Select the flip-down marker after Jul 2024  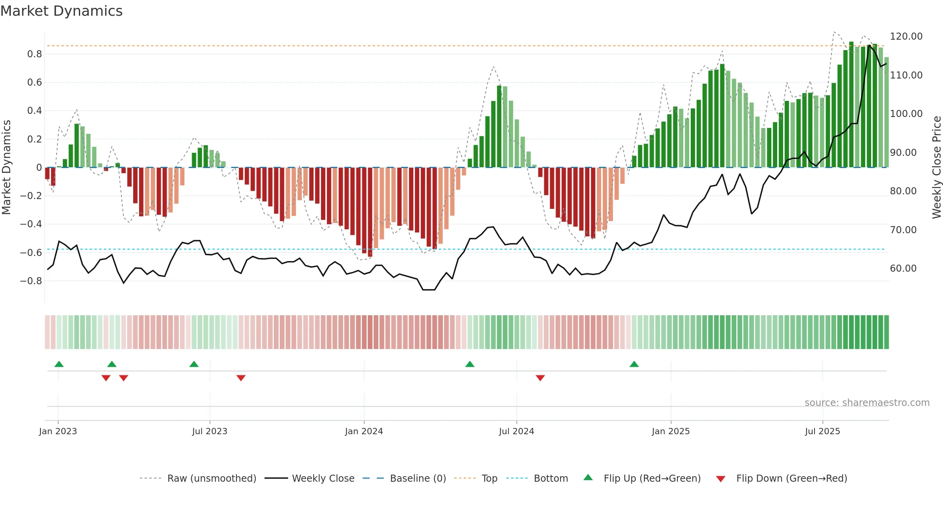coord(540,378)
